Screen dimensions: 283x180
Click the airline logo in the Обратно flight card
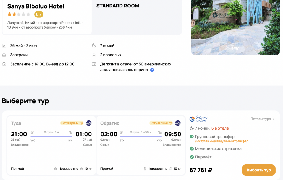[x=178, y=123]
